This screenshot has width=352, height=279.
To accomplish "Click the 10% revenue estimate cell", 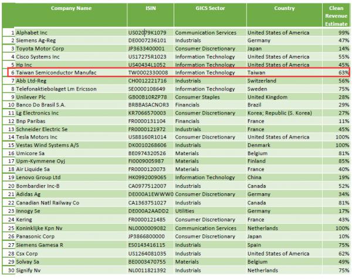I will click(336, 236).
